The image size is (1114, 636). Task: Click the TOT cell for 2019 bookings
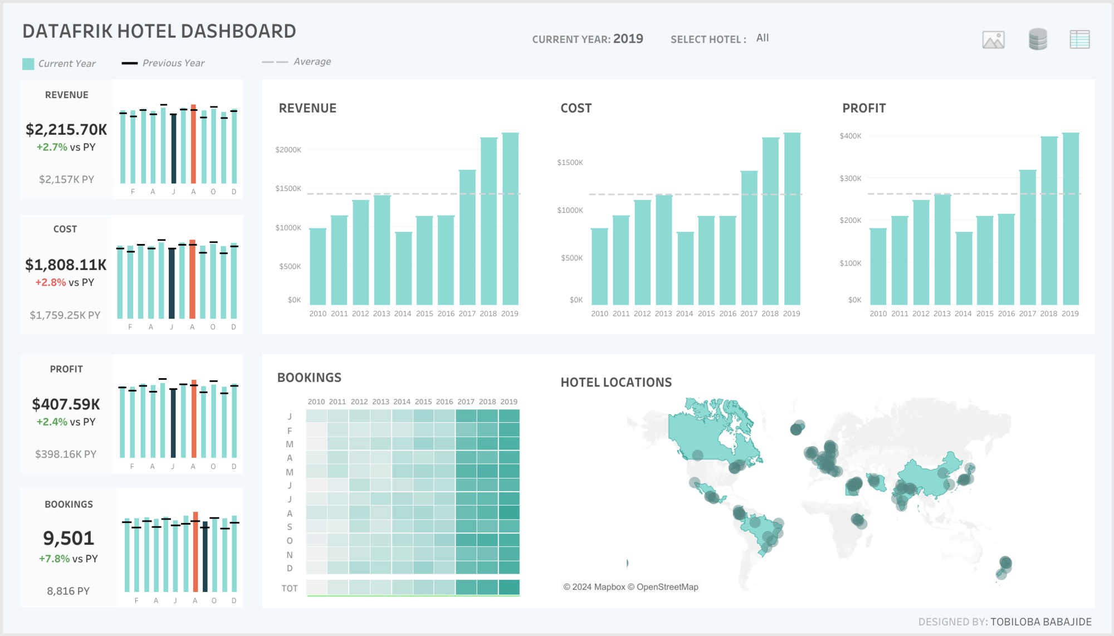[x=509, y=588]
